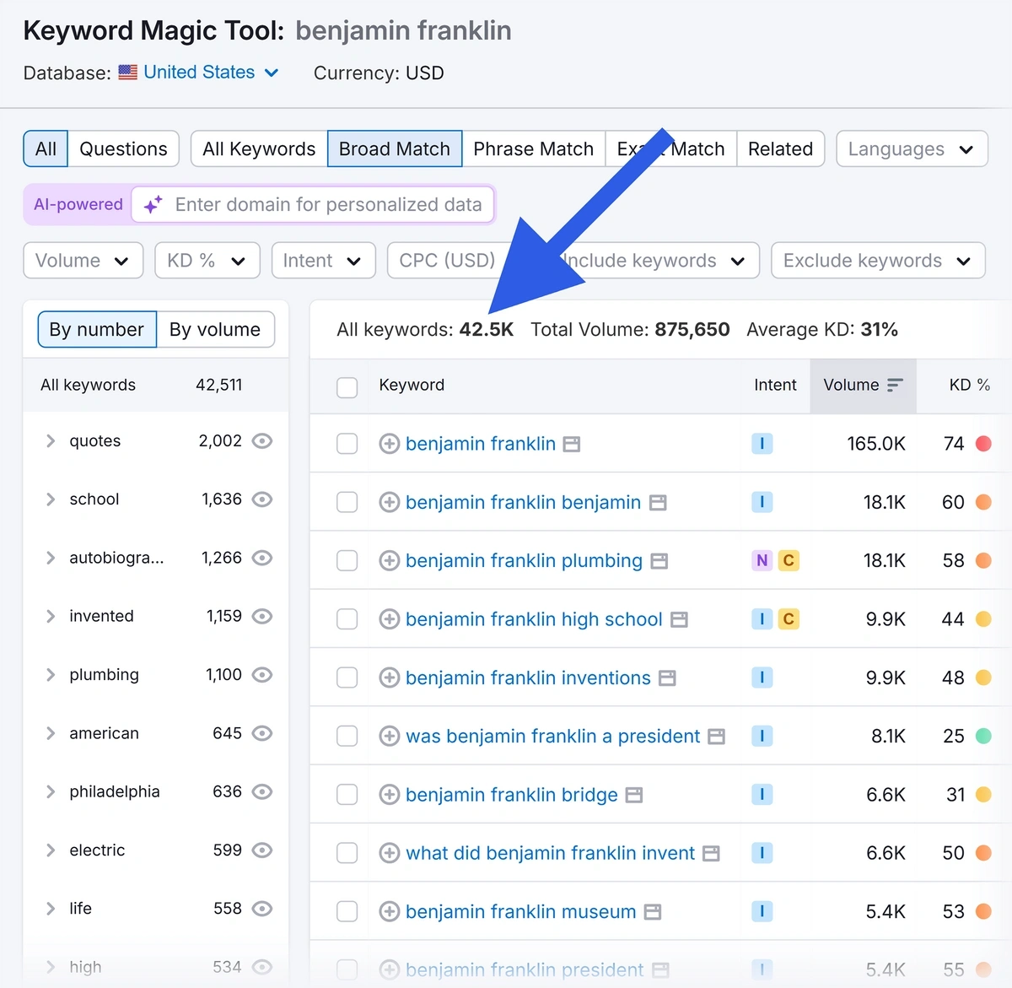Click the Enter domain for personalized data field

[x=328, y=205]
